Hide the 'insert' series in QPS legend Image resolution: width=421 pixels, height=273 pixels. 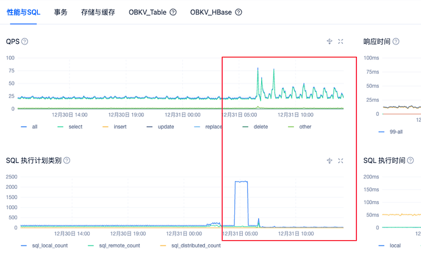coord(113,127)
